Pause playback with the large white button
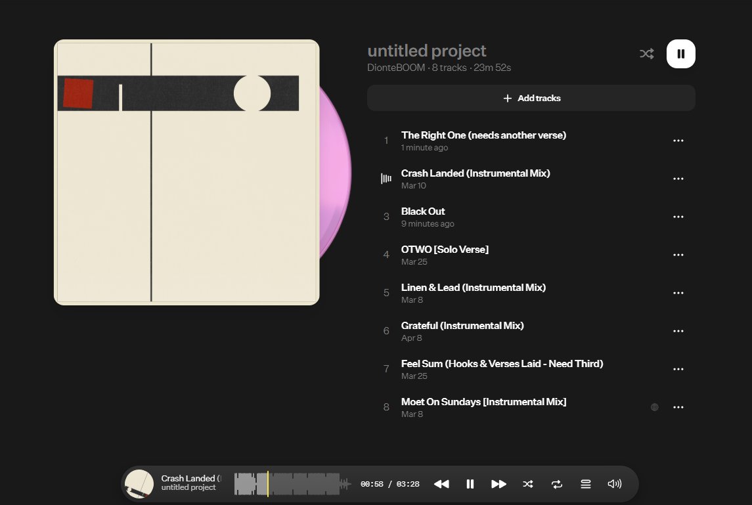The width and height of the screenshot is (752, 505). coord(680,54)
